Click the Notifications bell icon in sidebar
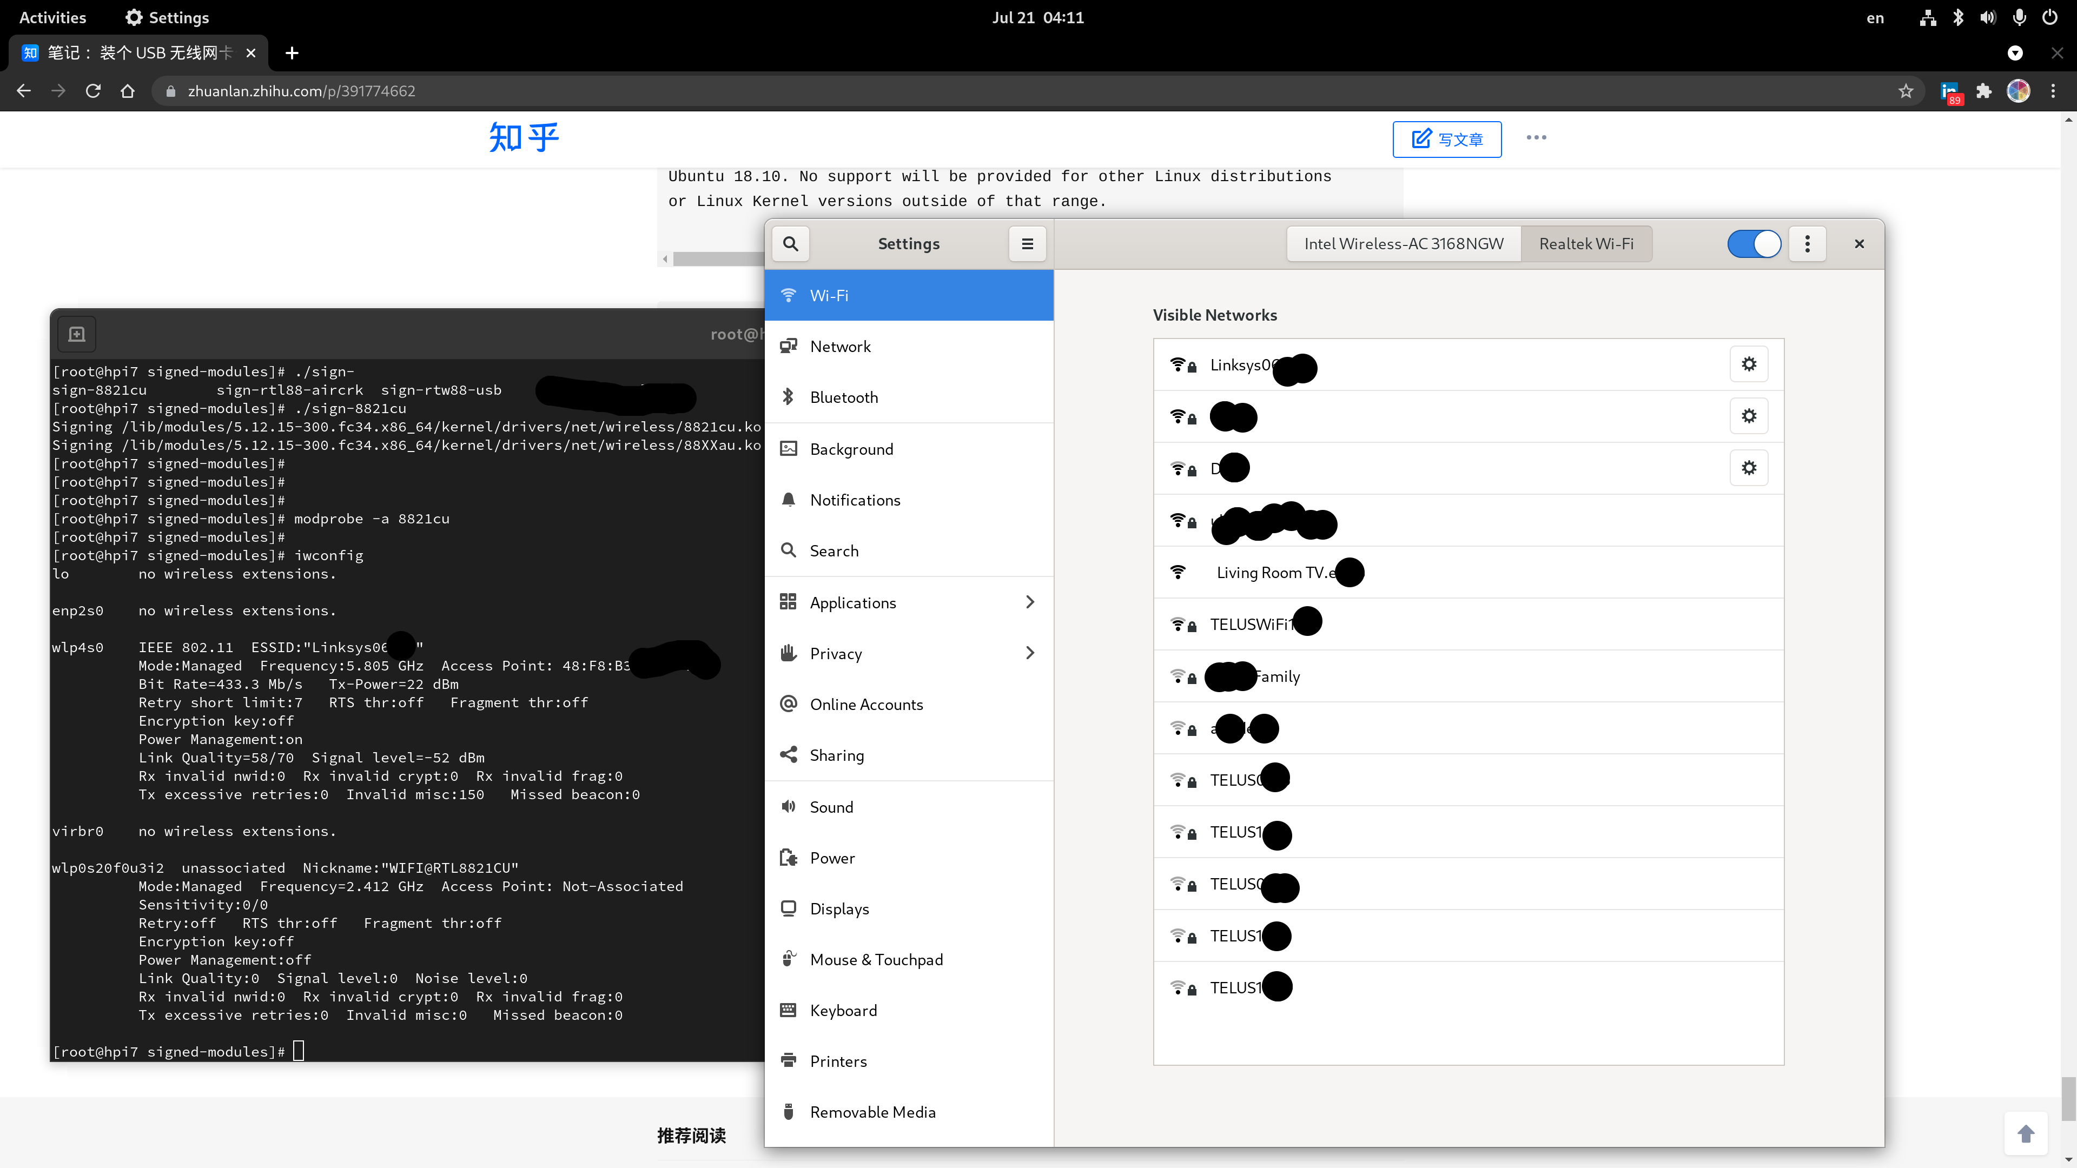The image size is (2077, 1168). coord(789,500)
